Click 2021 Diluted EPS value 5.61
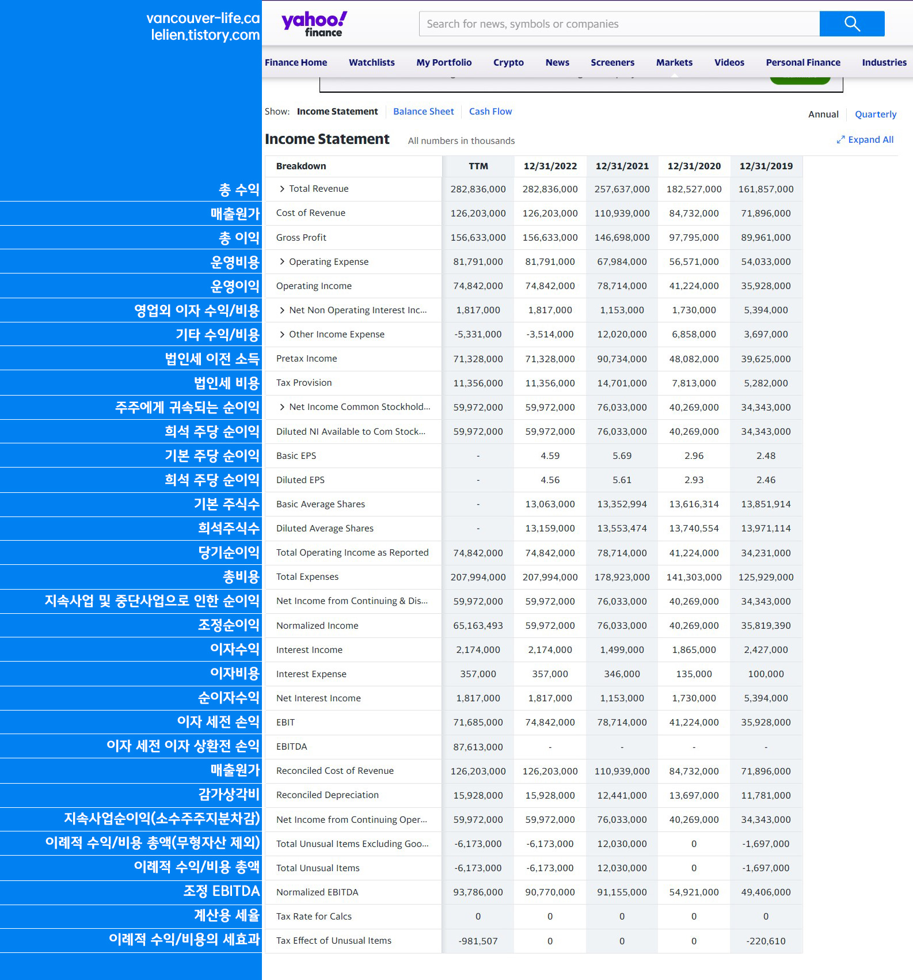This screenshot has width=913, height=980. click(622, 480)
